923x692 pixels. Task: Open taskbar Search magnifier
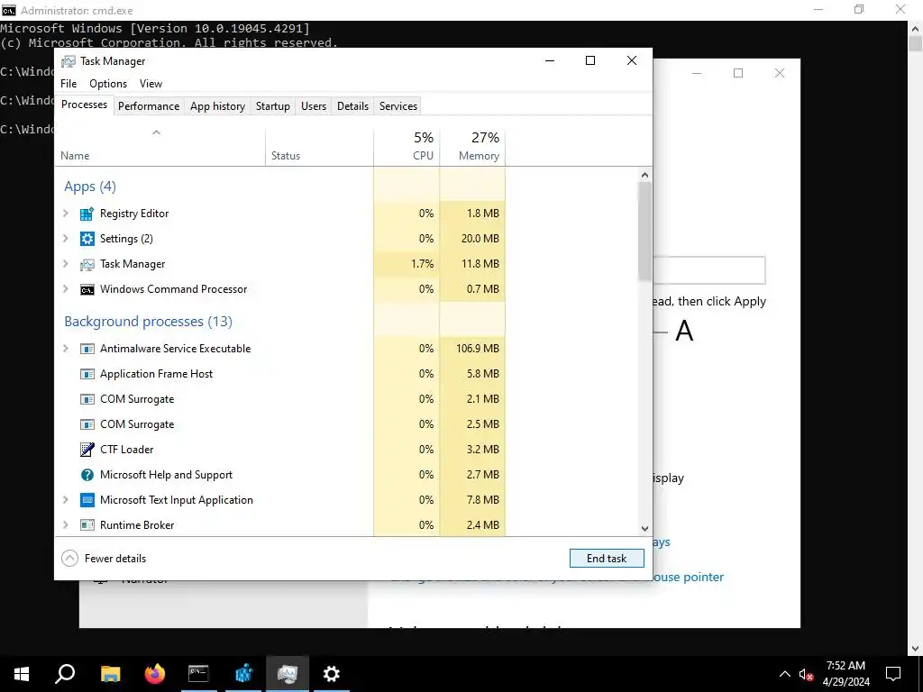(65, 674)
